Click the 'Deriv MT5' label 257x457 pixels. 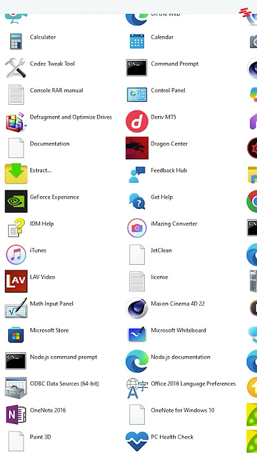coord(163,117)
